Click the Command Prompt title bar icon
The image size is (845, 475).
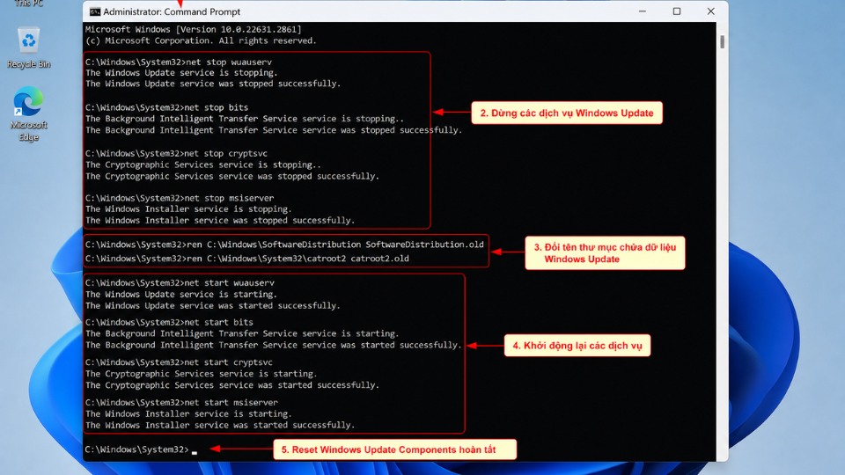pyautogui.click(x=94, y=11)
